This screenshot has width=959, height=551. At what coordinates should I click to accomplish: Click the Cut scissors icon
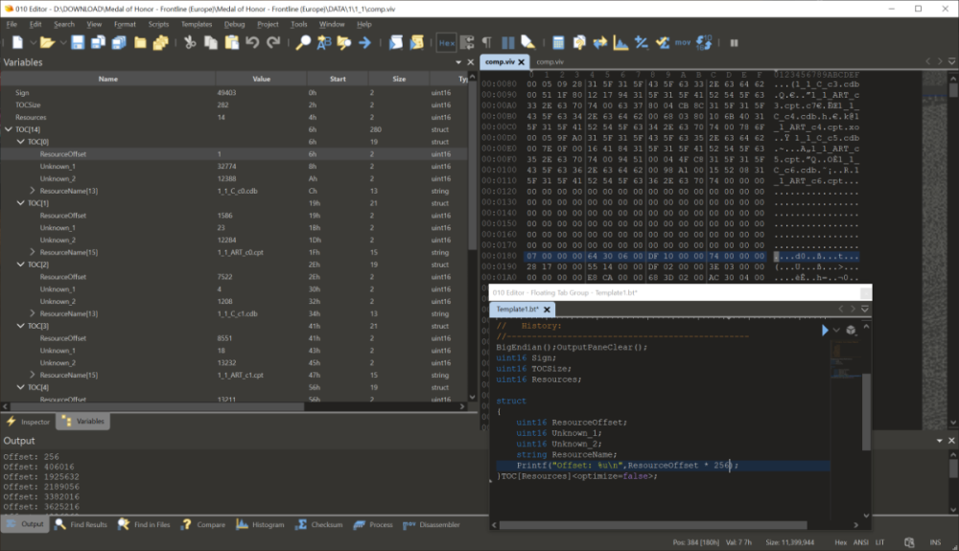click(190, 42)
